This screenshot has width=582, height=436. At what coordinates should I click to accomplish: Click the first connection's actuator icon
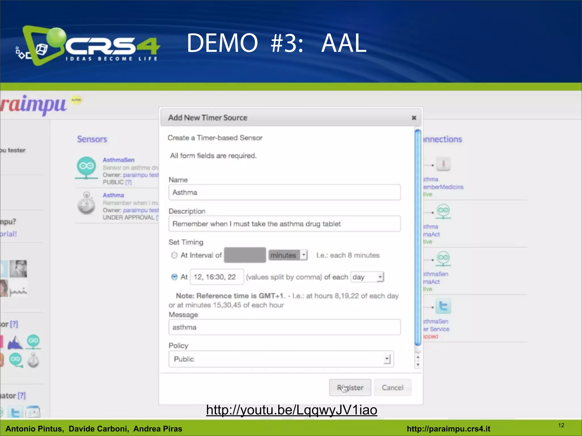coord(443,164)
